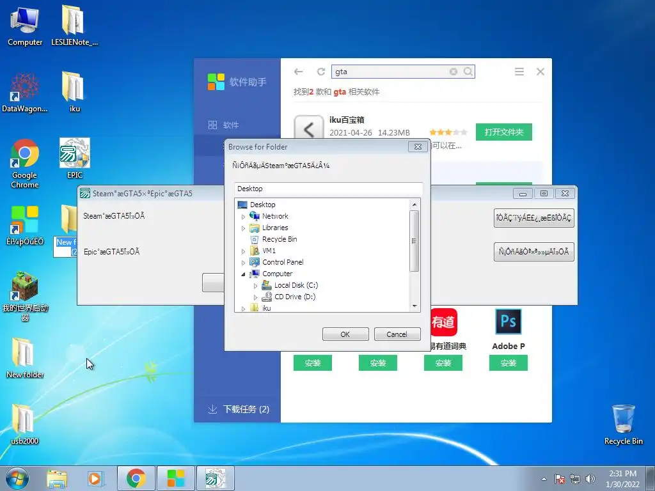The height and width of the screenshot is (491, 655).
Task: Expand CD Drive (D:) in tree
Action: (x=255, y=297)
